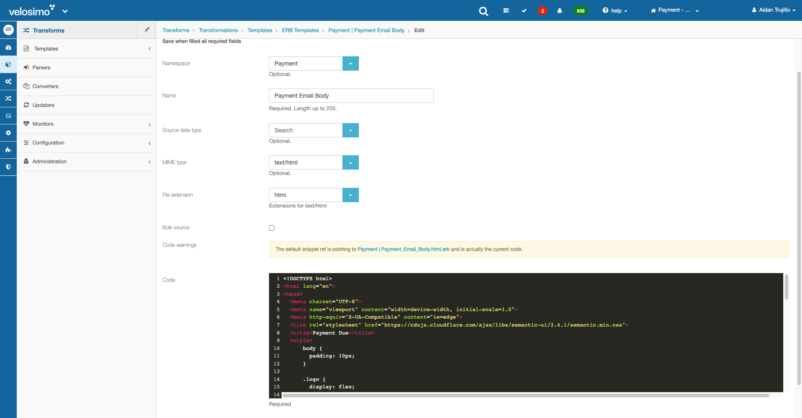Viewport: 802px width, 418px height.
Task: Open the Converters menu item
Action: (86, 86)
